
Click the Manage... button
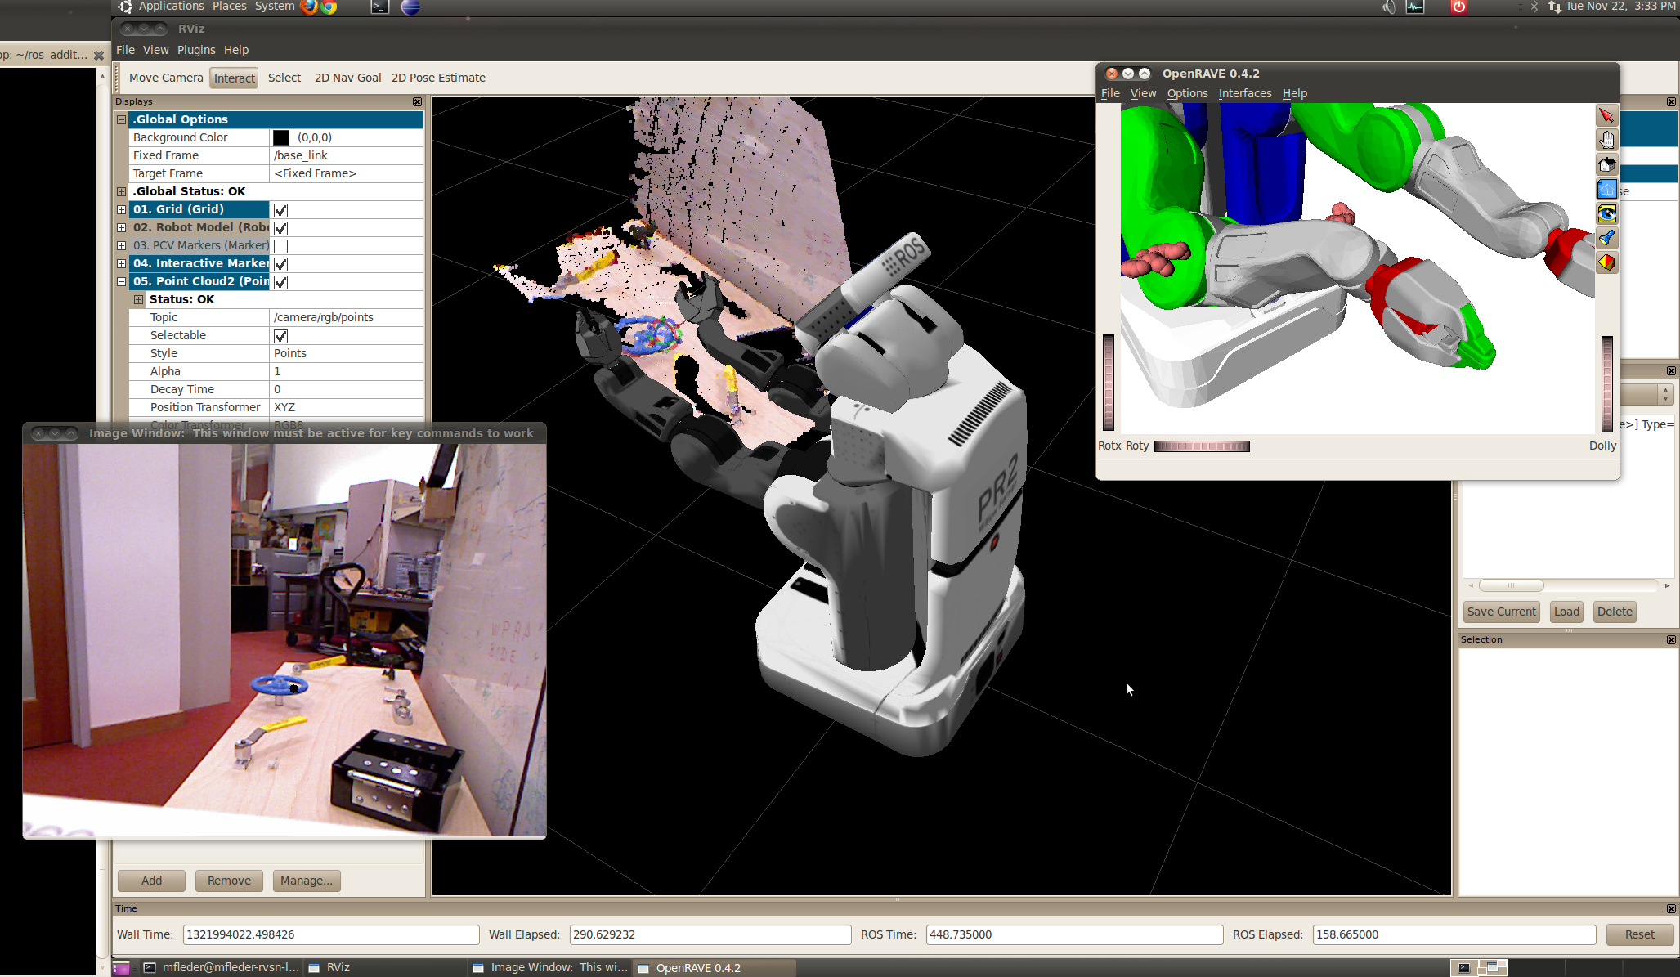click(x=307, y=881)
